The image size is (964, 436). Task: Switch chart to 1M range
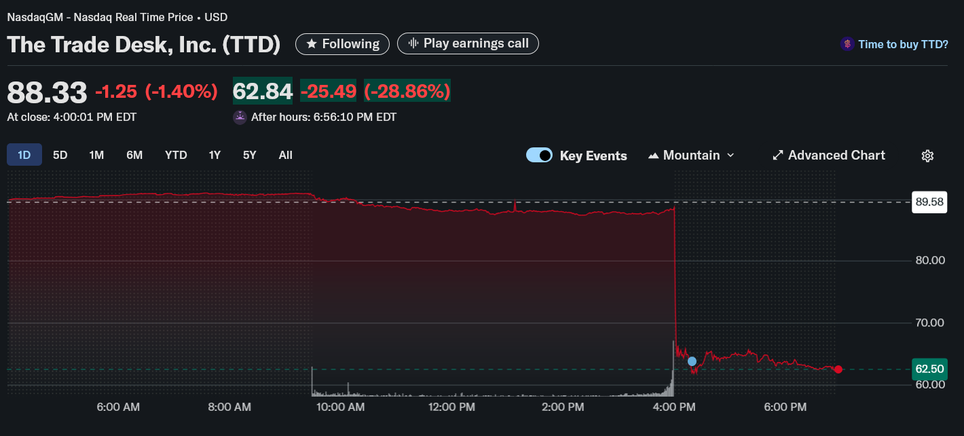pos(96,155)
